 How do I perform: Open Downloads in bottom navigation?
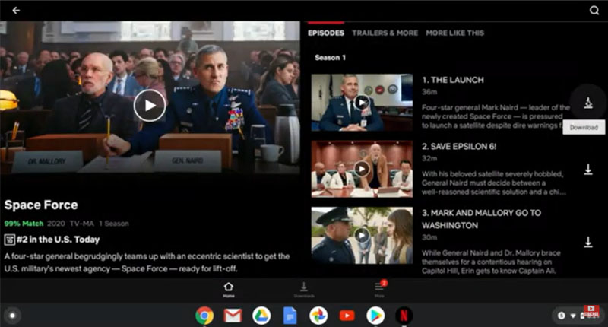[304, 290]
